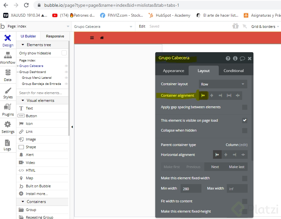Click the hamburger menu icon in header
The image size is (281, 219).
tap(92, 37)
